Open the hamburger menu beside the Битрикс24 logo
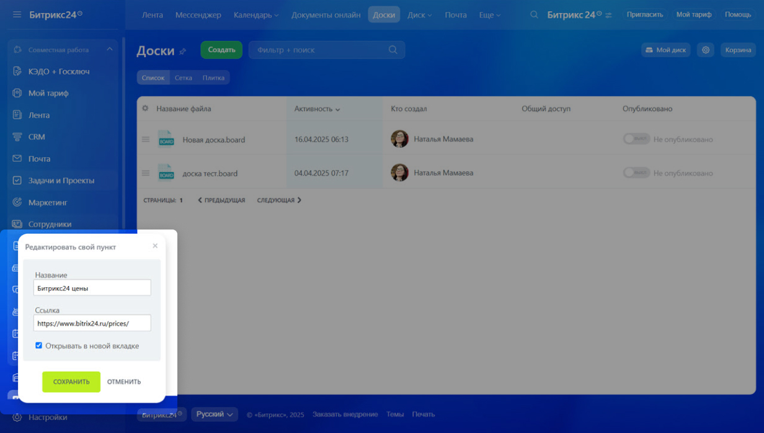 (17, 14)
